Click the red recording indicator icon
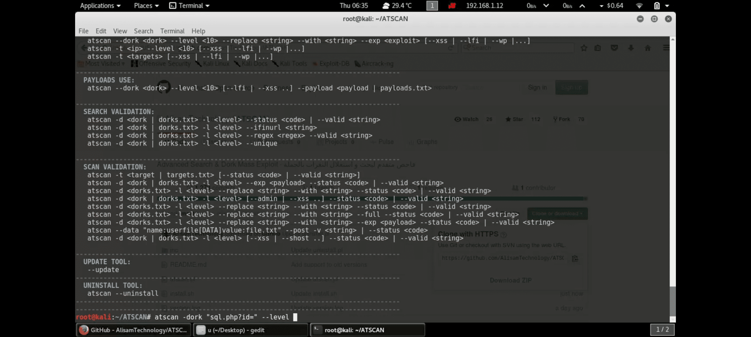751x337 pixels. (452, 6)
